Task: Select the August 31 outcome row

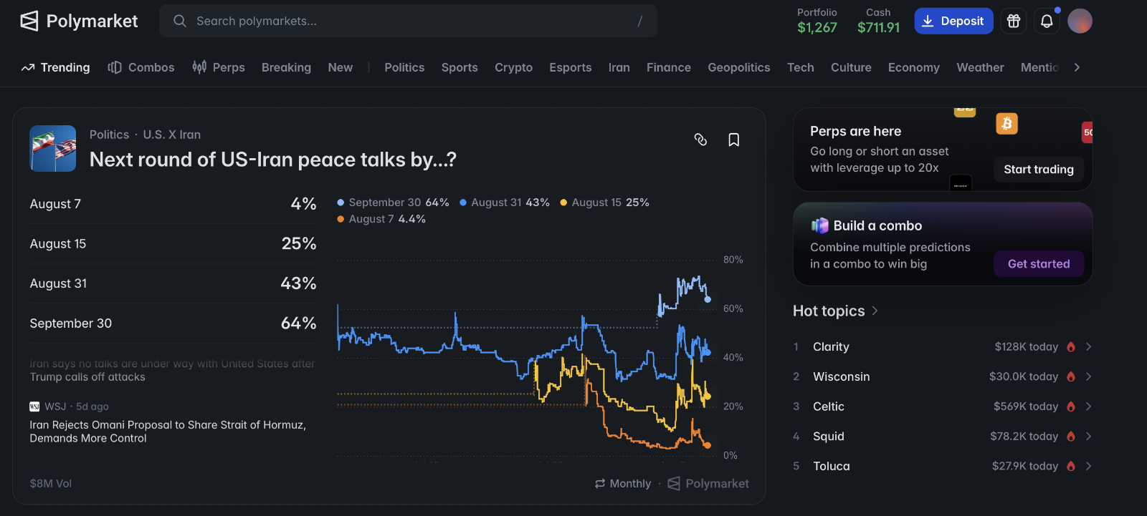Action: coord(173,283)
